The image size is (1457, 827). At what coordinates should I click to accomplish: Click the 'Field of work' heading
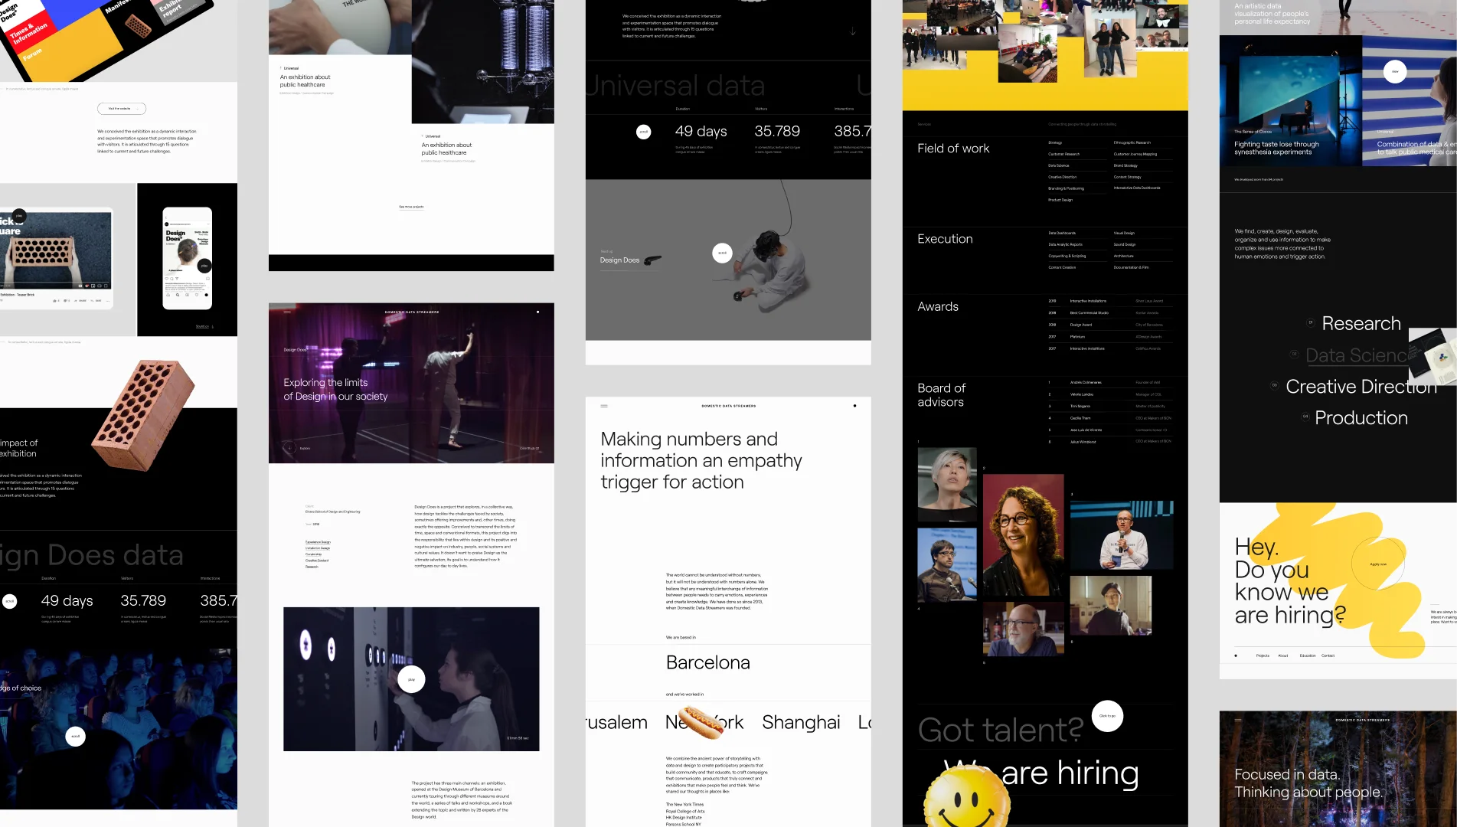point(953,149)
